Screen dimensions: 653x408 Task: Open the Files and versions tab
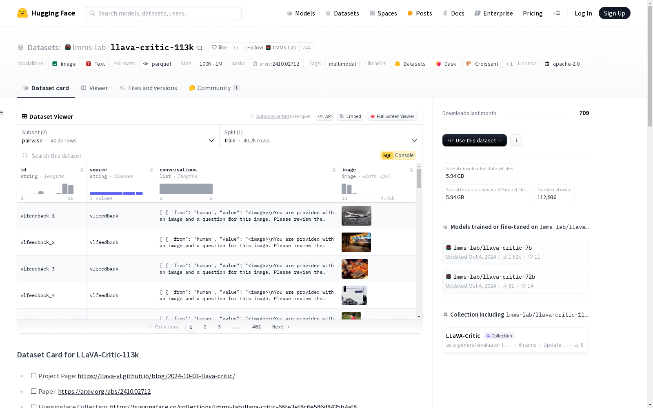tap(148, 88)
